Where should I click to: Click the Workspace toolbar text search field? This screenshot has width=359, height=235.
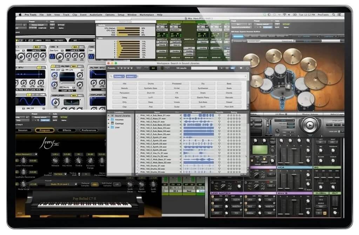pos(204,68)
